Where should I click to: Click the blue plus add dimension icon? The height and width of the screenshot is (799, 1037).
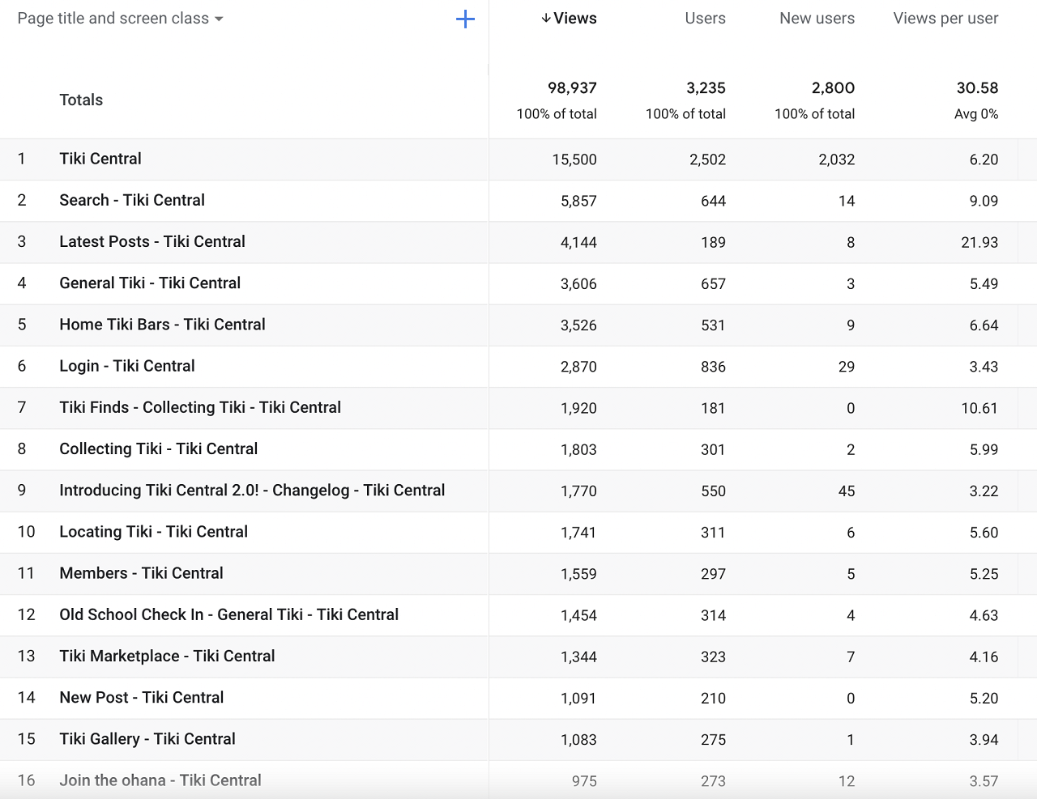point(465,19)
